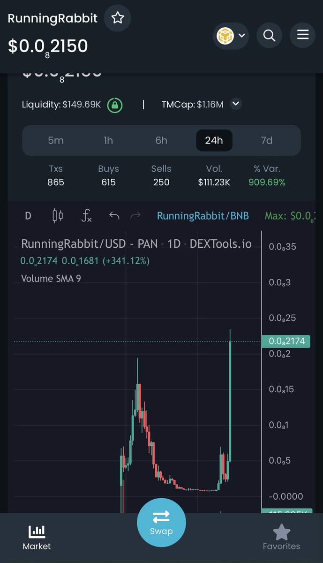Add RunningRabbit to favorites via star icon
Image resolution: width=323 pixels, height=563 pixels.
(x=117, y=18)
